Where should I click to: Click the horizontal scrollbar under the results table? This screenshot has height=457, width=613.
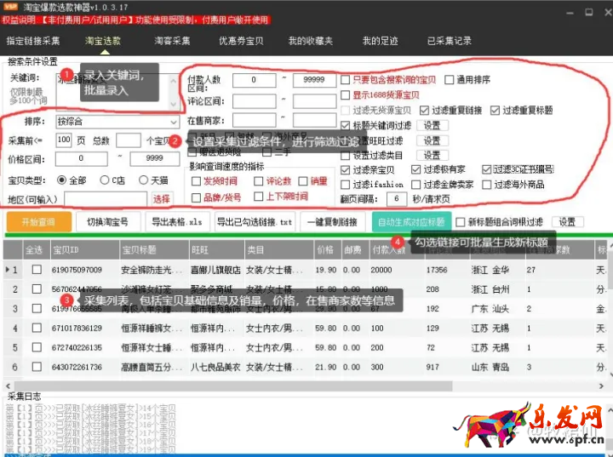click(x=232, y=386)
